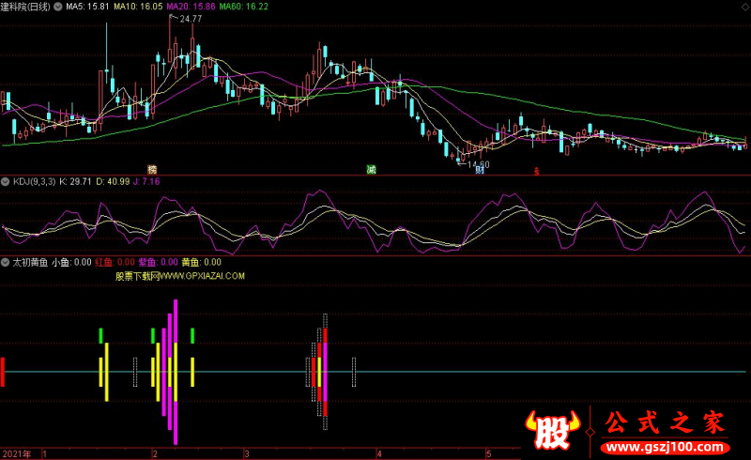Open the www.gszj100.com website link
751x460 pixels.
coord(665,448)
